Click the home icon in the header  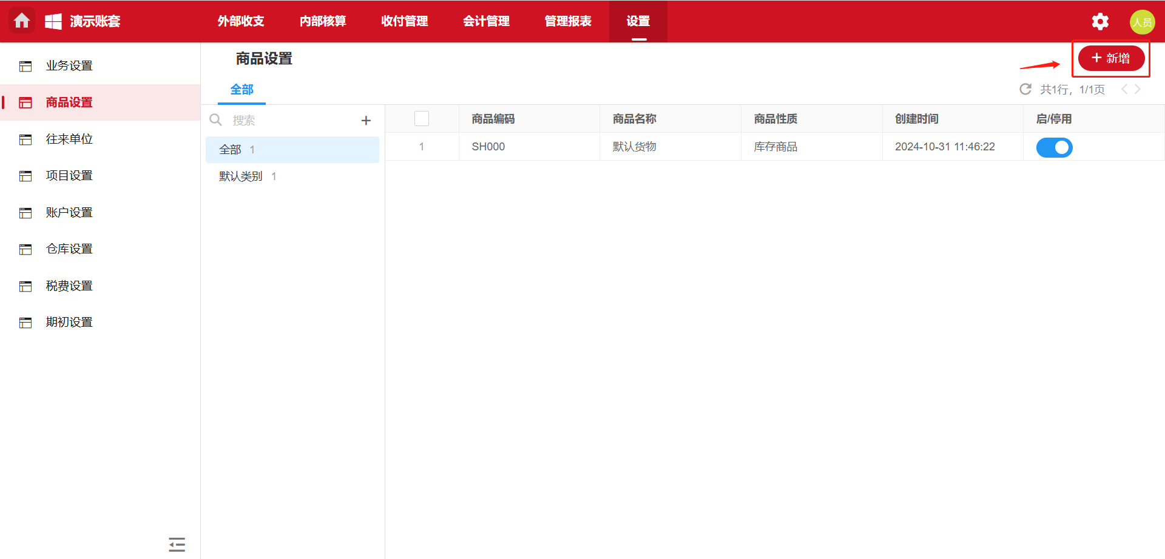point(22,21)
